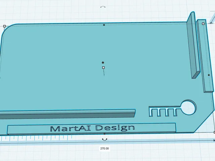
Task: Click the black midpoint handle on right edge
Action: click(209, 75)
